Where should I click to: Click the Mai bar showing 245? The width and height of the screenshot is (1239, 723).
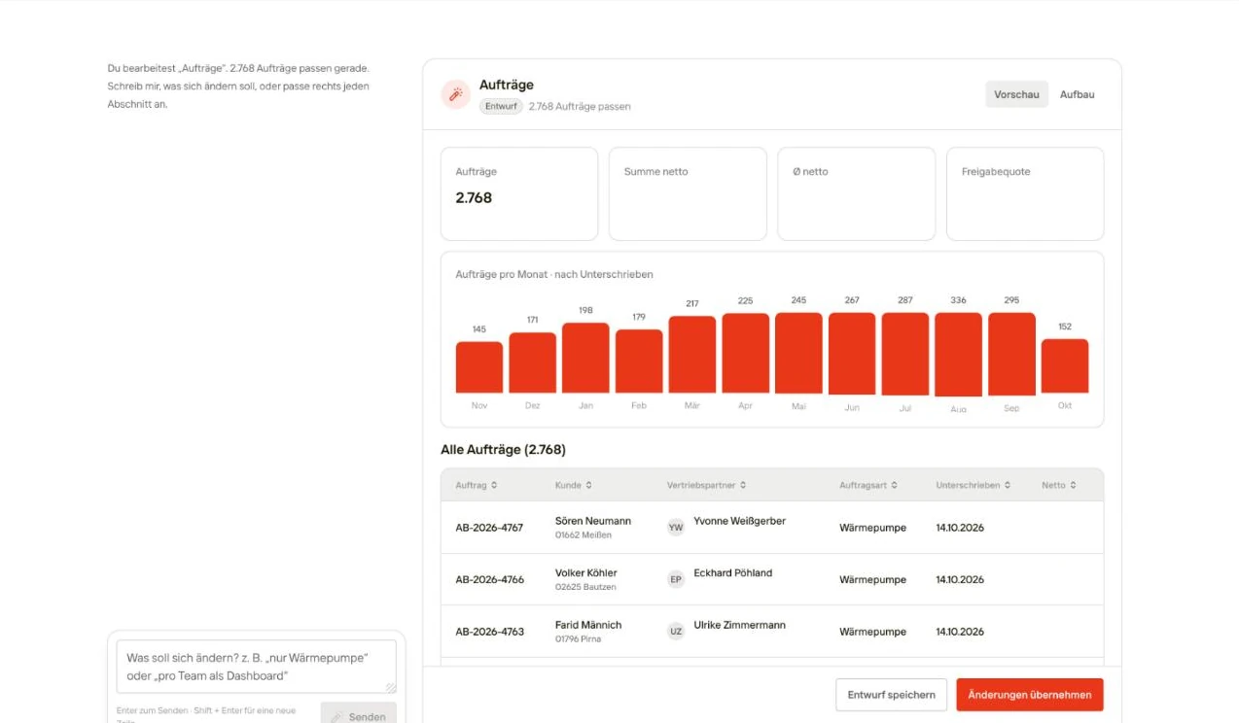[798, 353]
